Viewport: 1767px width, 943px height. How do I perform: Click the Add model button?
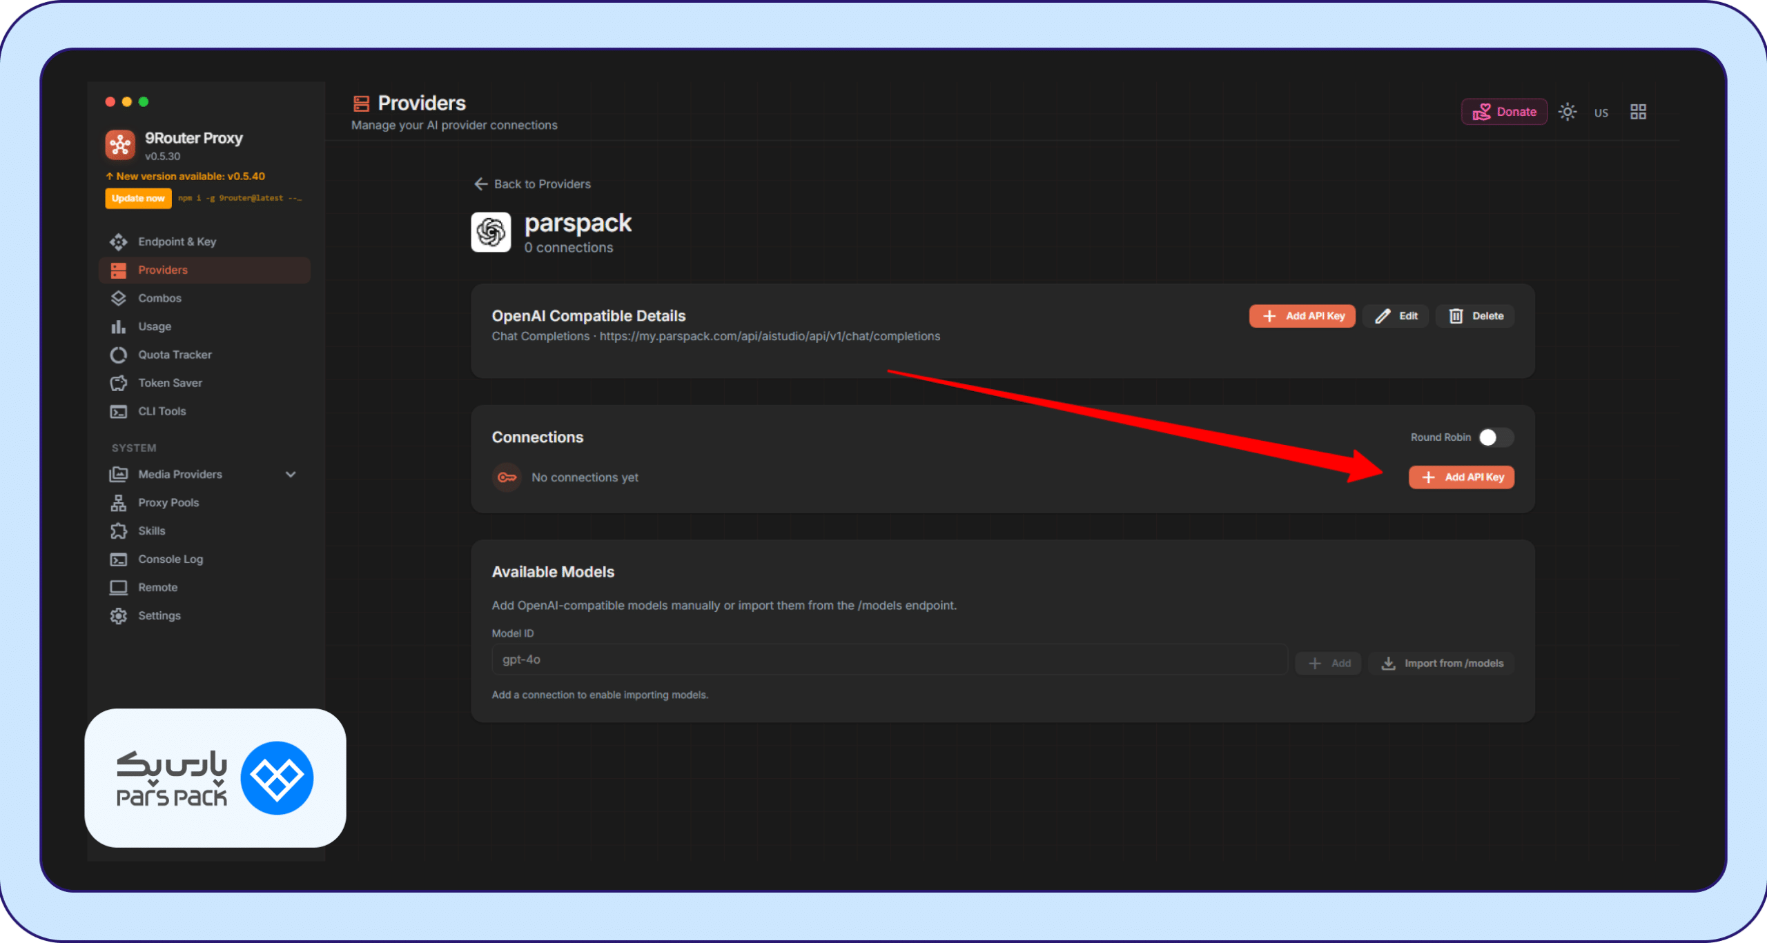1328,664
